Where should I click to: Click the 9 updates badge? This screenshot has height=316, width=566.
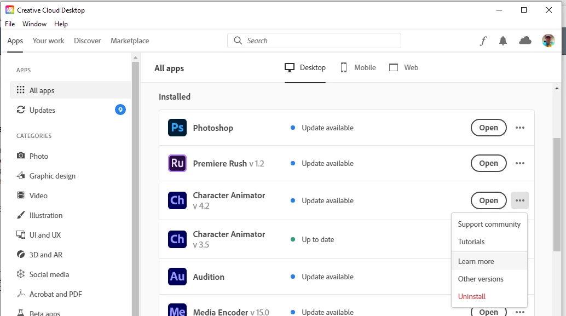[x=120, y=110]
